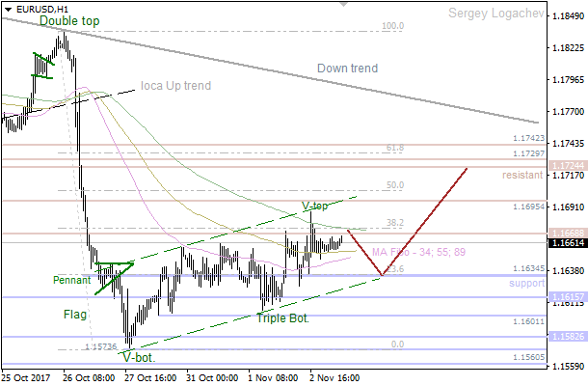Click the EURUSD,H1 chart title
588x386 pixels.
click(37, 8)
